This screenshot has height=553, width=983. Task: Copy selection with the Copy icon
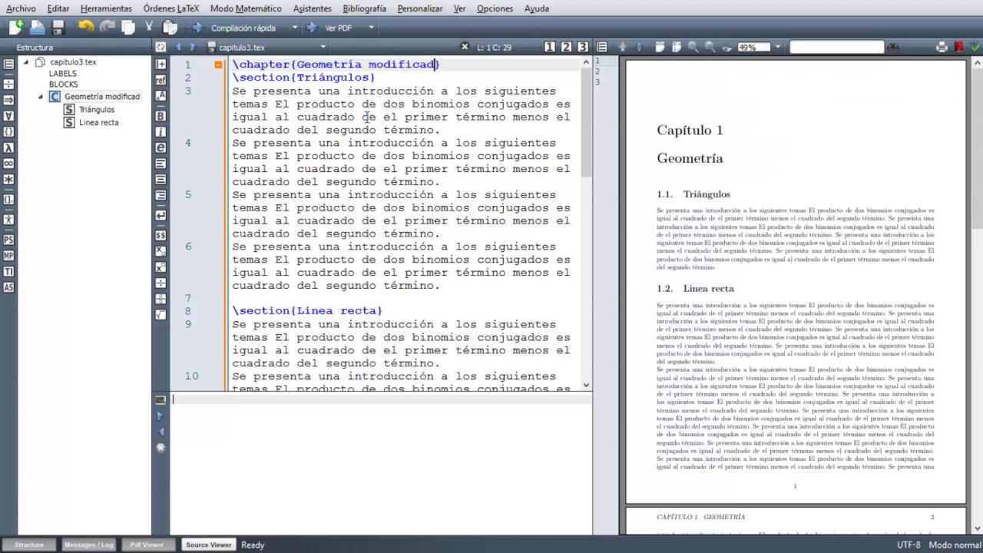tap(128, 27)
